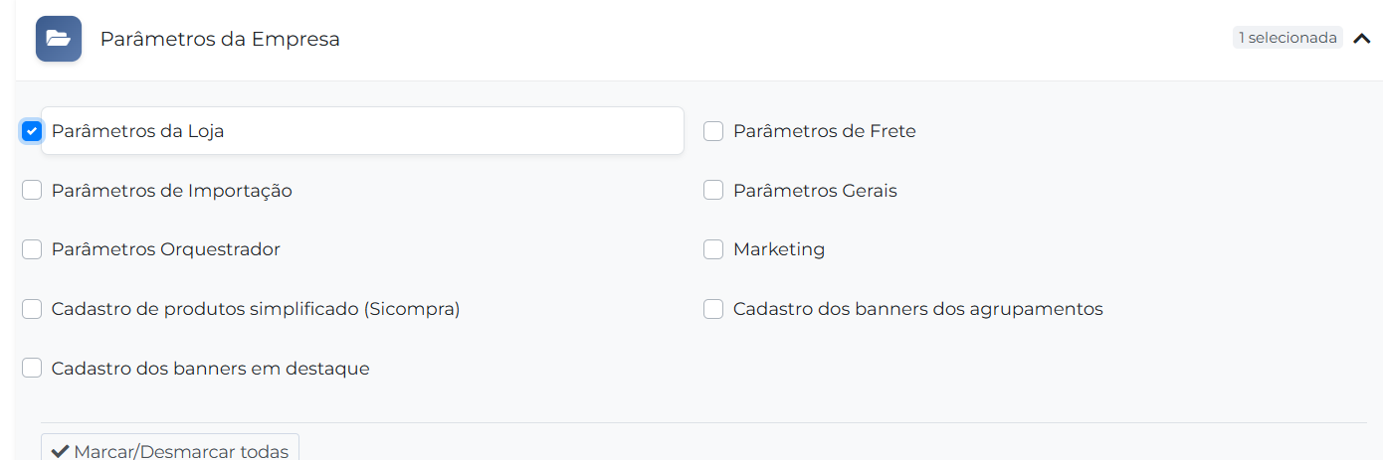Click the 'Cadastro dos banners em destaque' text

(x=210, y=369)
